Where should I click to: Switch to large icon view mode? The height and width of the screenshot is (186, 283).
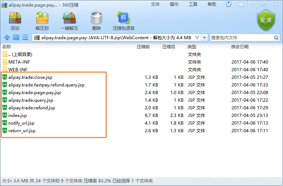pyautogui.click(x=16, y=37)
